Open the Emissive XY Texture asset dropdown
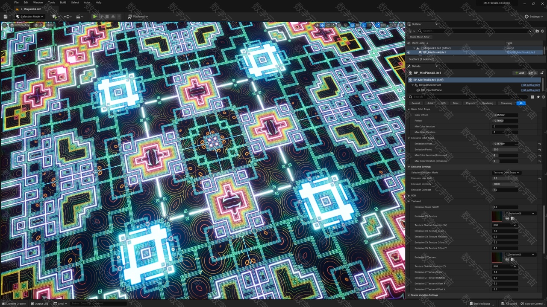This screenshot has height=307, width=547. pos(521,213)
